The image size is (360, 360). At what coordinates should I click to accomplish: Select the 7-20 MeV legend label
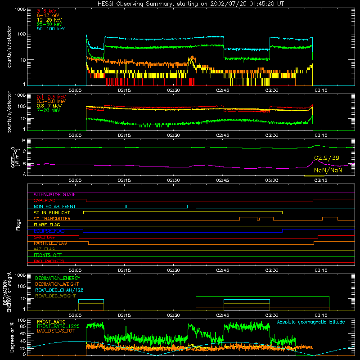[x=49, y=110]
